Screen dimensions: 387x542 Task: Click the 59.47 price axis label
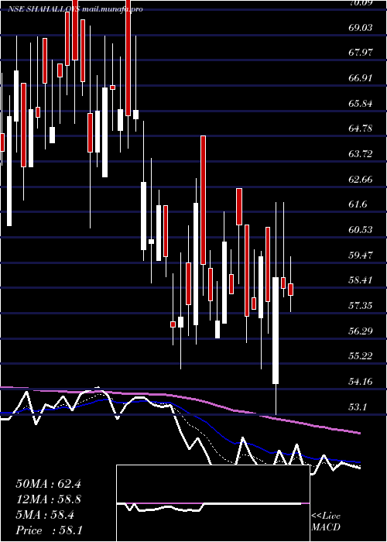(x=361, y=255)
